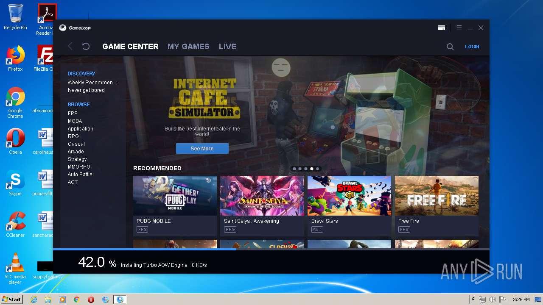Click the PUBG MOBILE title text
Viewport: 543px width, 305px height.
coord(154,221)
